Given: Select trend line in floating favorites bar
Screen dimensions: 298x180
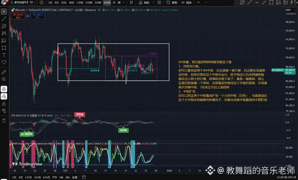Looking at the screenshot, I should coord(249,3).
